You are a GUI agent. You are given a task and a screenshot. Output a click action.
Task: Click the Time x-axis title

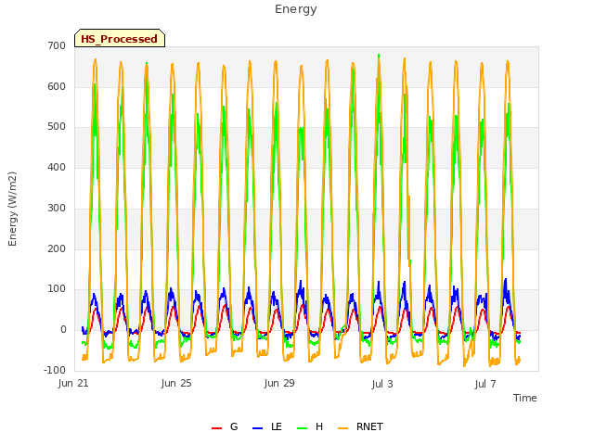pyautogui.click(x=525, y=398)
